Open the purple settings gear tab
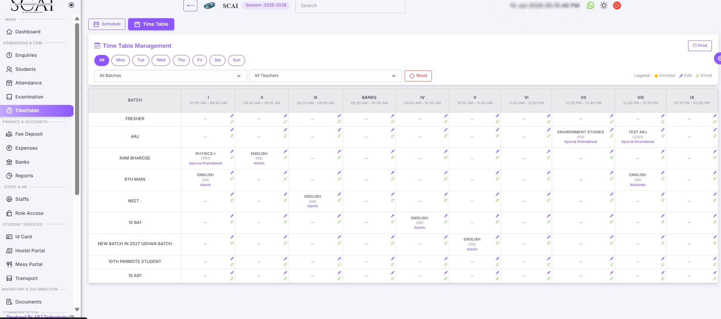This screenshot has height=319, width=721. [718, 59]
